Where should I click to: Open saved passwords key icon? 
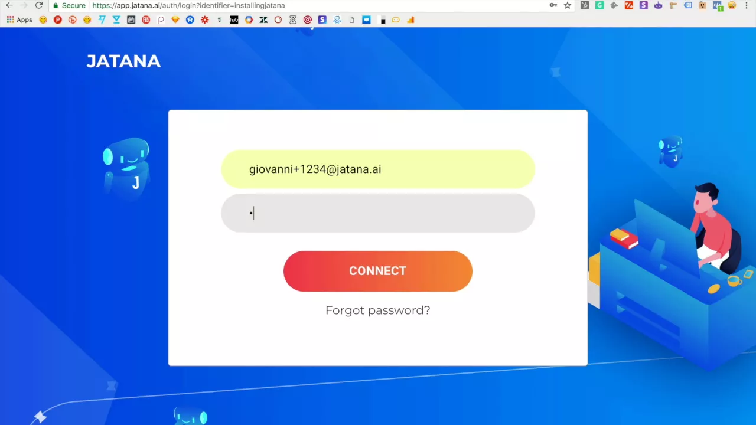pos(553,5)
